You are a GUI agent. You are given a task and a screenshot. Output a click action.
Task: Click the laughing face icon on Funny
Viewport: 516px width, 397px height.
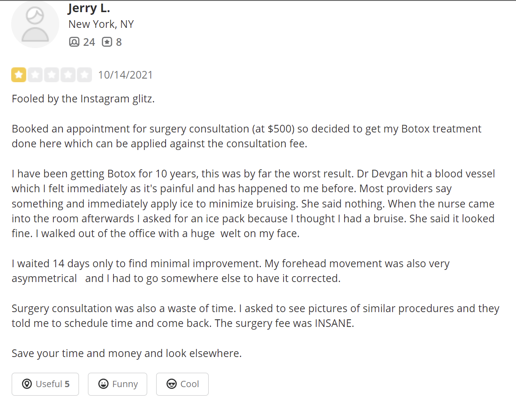[103, 384]
